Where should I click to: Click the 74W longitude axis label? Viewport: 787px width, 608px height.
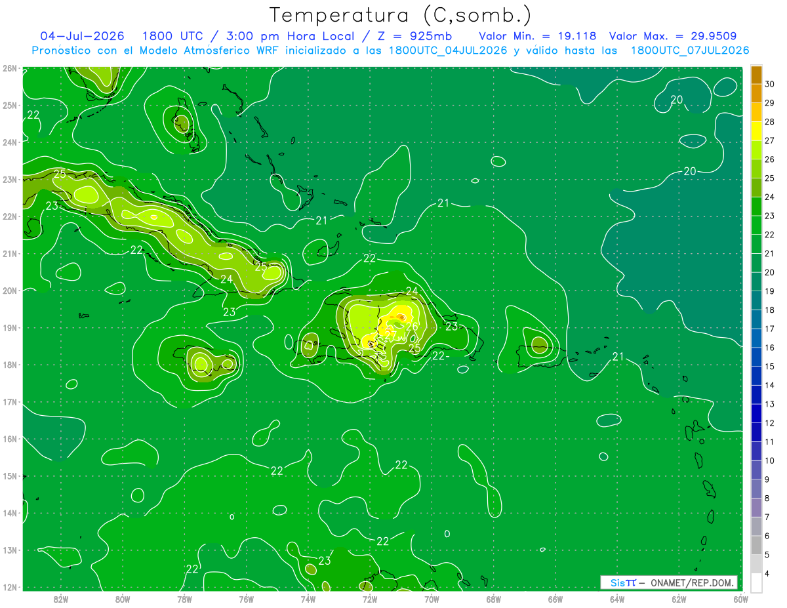click(308, 599)
